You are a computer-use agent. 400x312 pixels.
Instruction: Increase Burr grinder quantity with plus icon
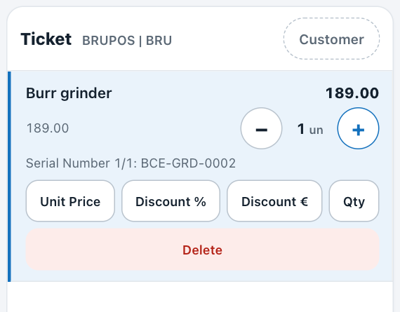358,128
